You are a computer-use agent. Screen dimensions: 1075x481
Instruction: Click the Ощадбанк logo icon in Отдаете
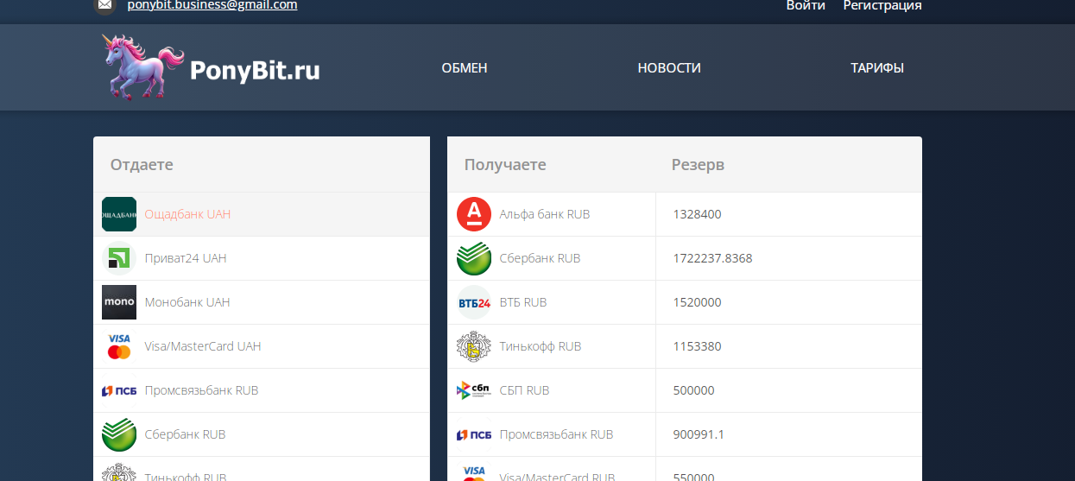tap(119, 214)
